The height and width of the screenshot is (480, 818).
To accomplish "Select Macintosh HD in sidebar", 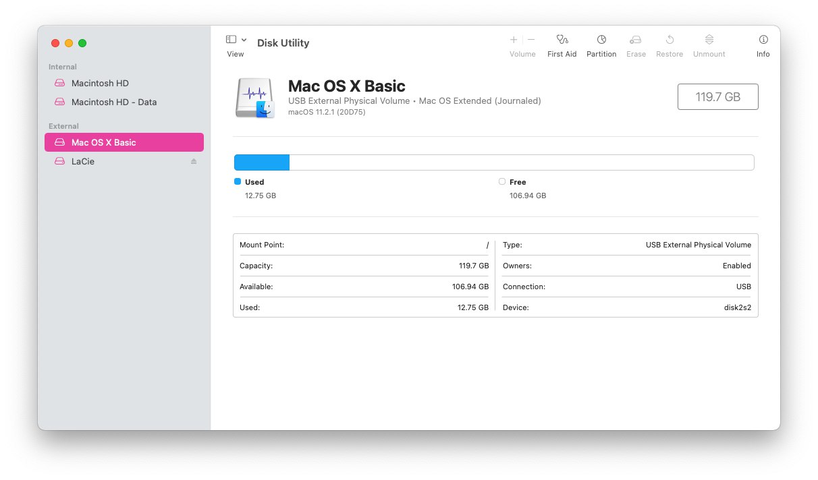I will coord(124,83).
